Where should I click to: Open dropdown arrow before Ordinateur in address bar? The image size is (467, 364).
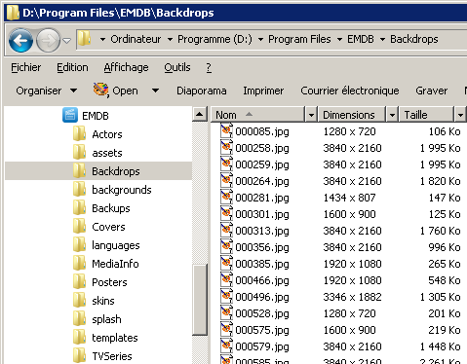point(102,40)
